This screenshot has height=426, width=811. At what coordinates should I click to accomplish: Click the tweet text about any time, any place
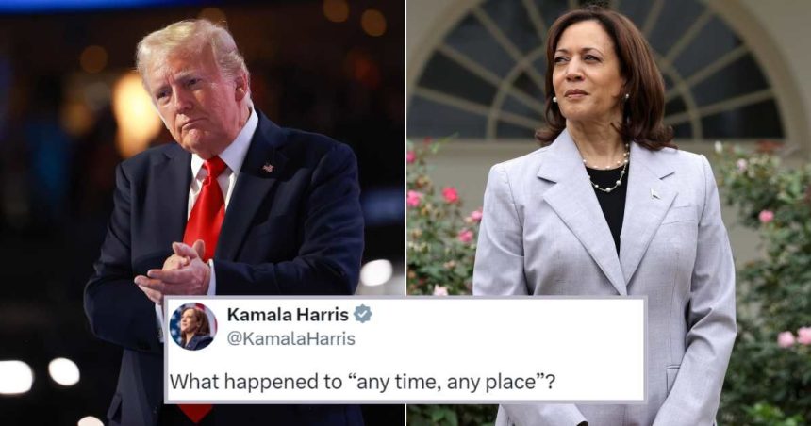coord(362,382)
